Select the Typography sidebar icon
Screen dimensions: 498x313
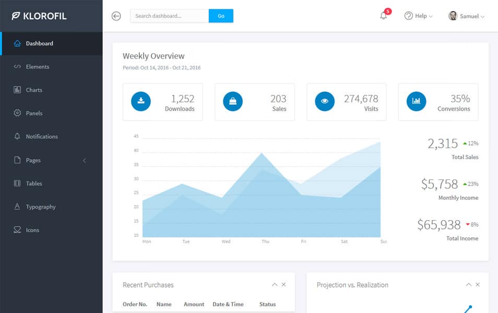[x=17, y=207]
